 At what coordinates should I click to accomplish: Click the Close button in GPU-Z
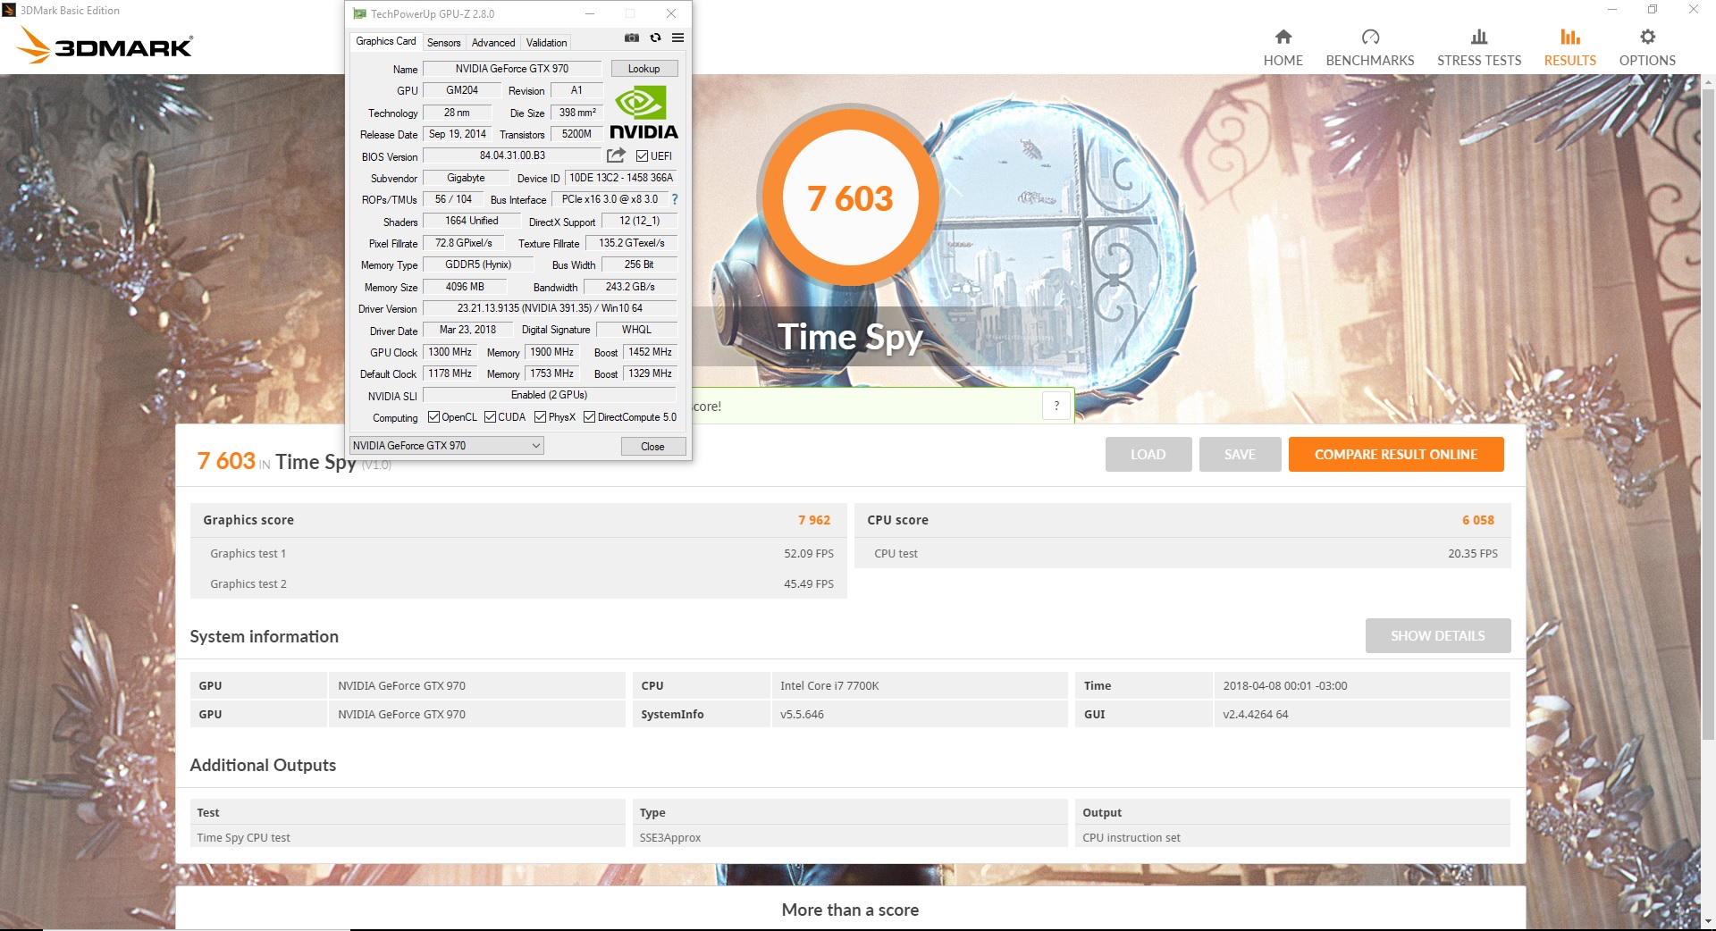pyautogui.click(x=652, y=447)
